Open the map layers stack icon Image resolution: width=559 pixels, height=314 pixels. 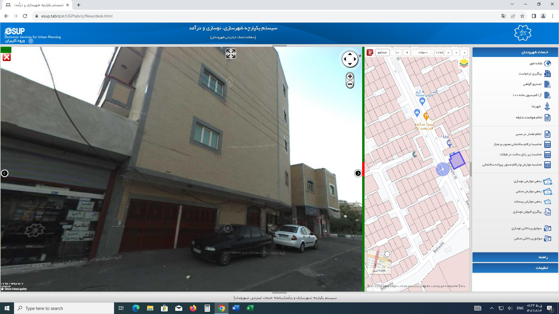(464, 63)
